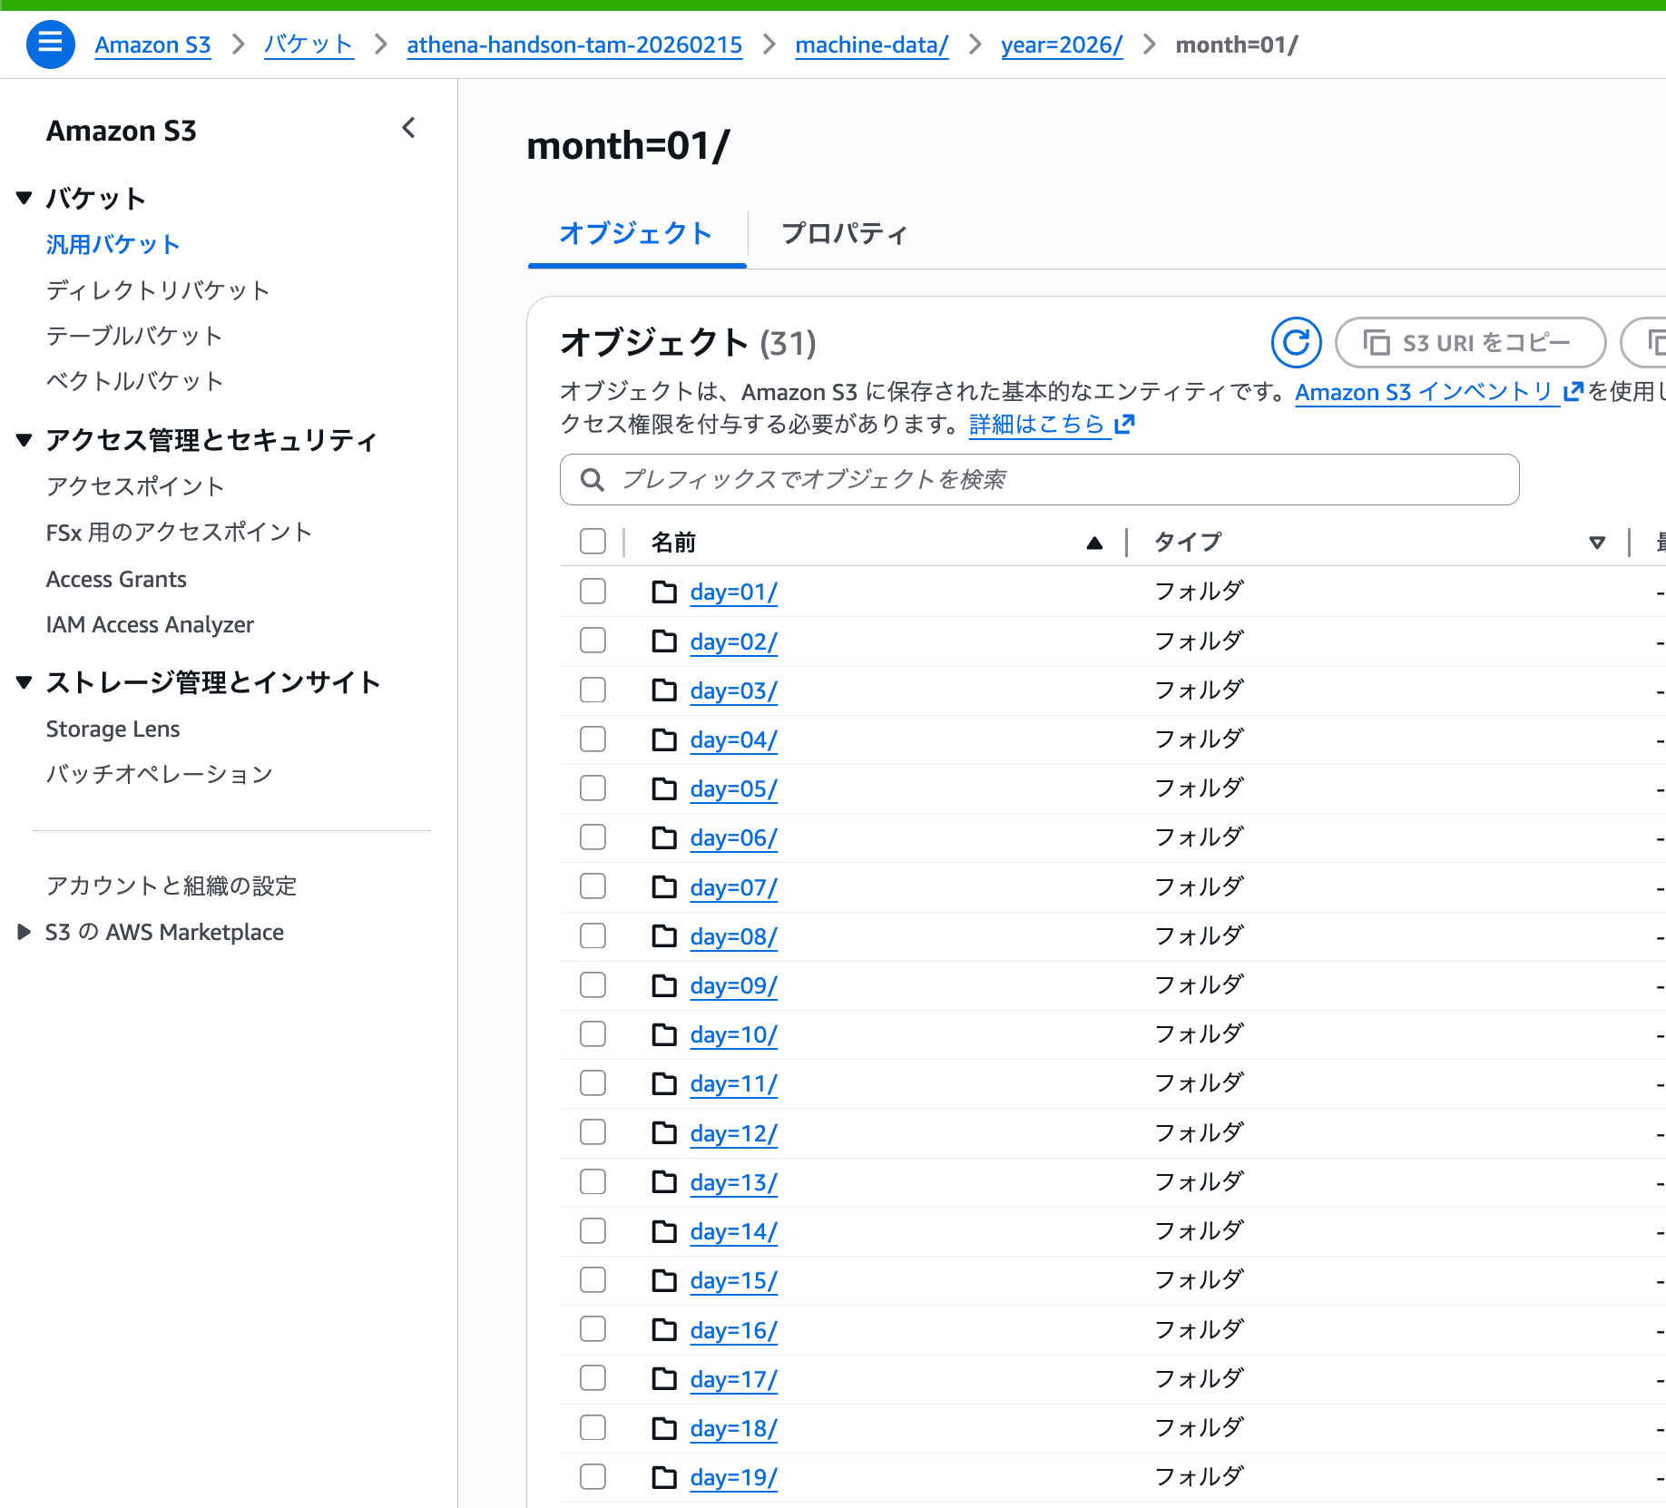Select the オブジェクト tab
This screenshot has height=1508, width=1666.
coord(635,234)
